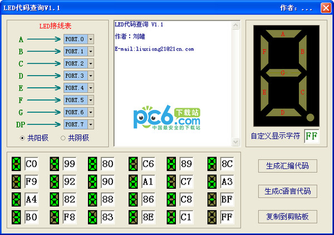
Task: Toggle segment D on the large display
Action: pos(283,112)
